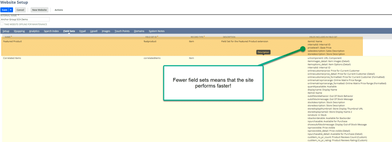392x142 pixels.
Task: Switch to the Search Index tab
Action: pyautogui.click(x=51, y=31)
